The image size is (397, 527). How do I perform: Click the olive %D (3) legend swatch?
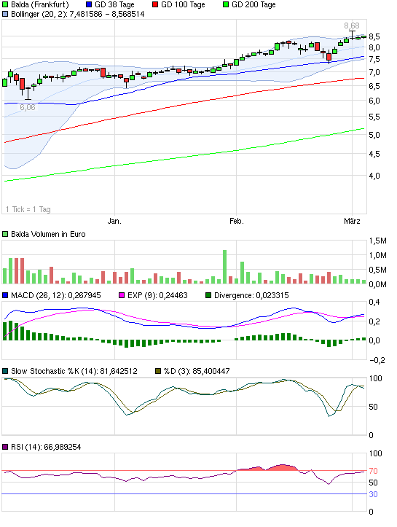[158, 371]
